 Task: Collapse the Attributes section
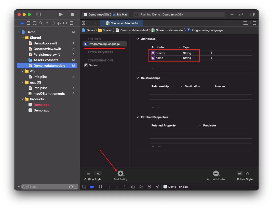pos(138,39)
